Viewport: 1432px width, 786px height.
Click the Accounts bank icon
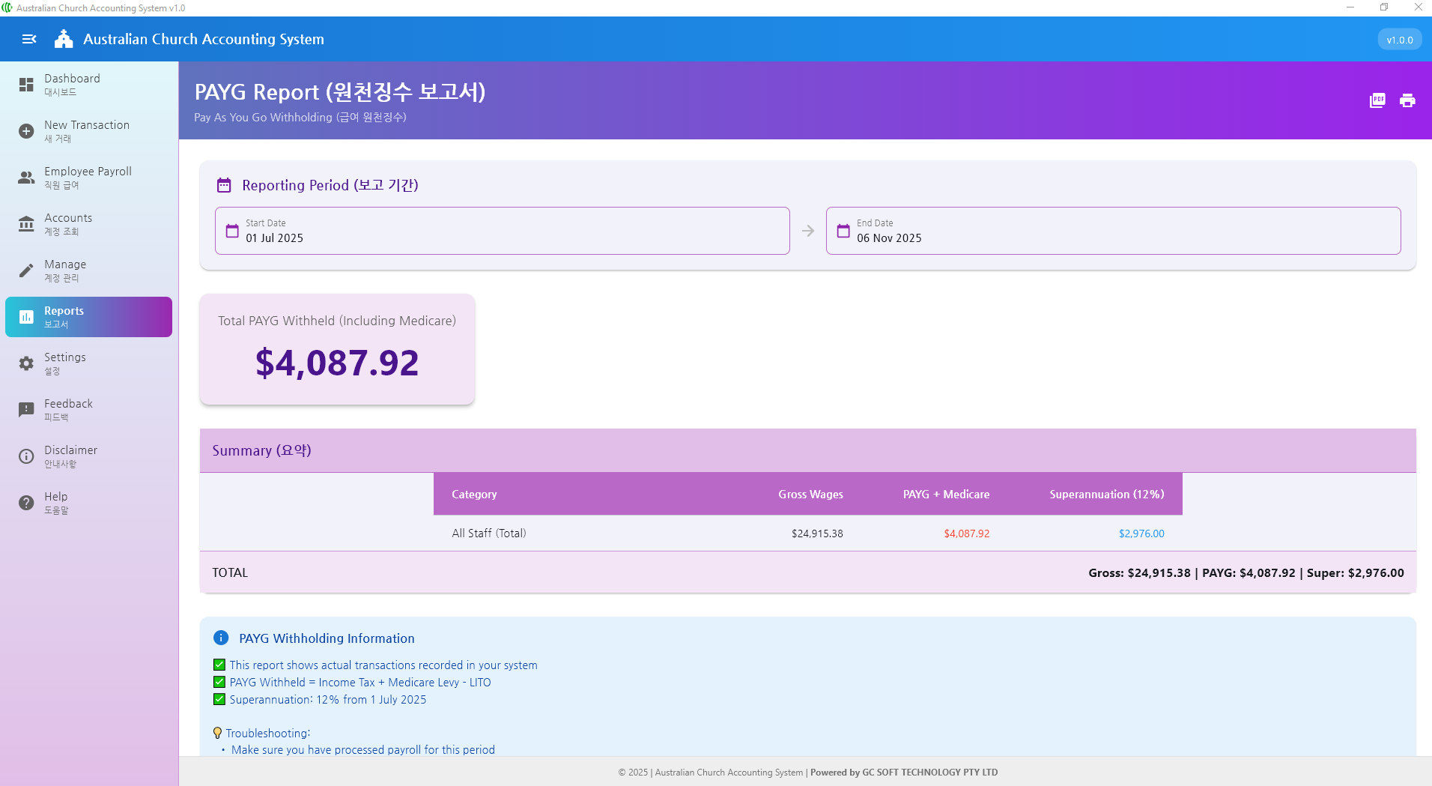26,224
